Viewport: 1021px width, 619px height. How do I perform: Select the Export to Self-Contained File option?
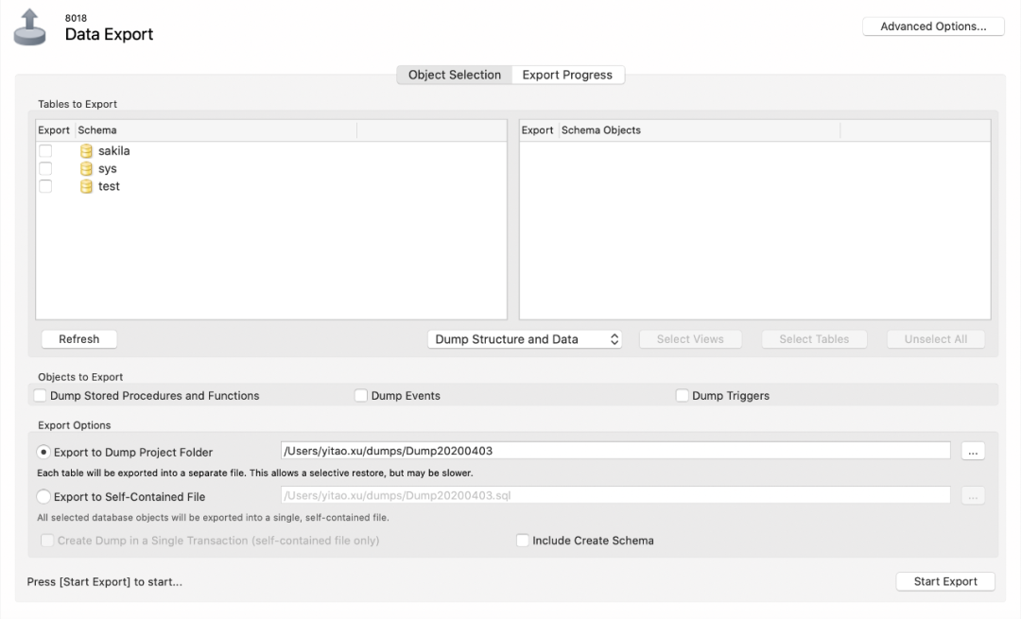tap(43, 496)
